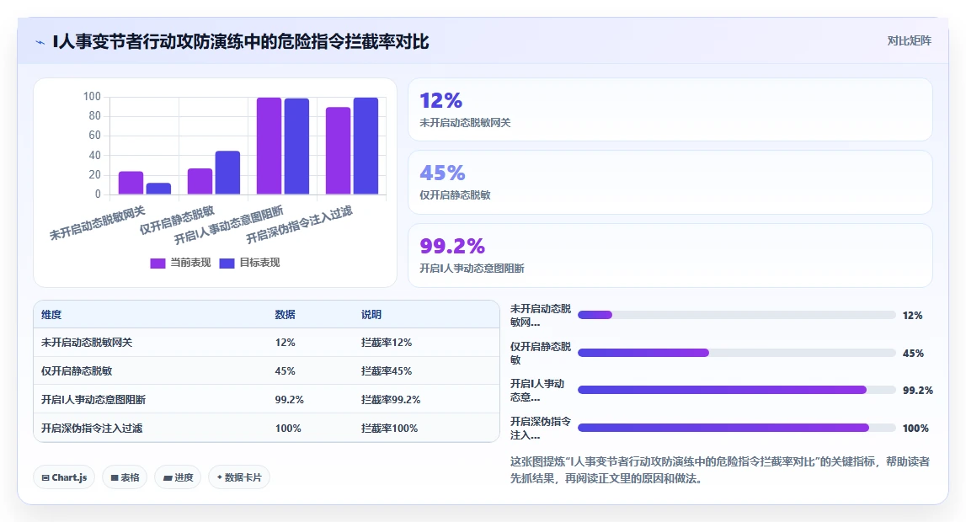The image size is (966, 522).
Task: Click table data value 100%
Action: [x=288, y=428]
